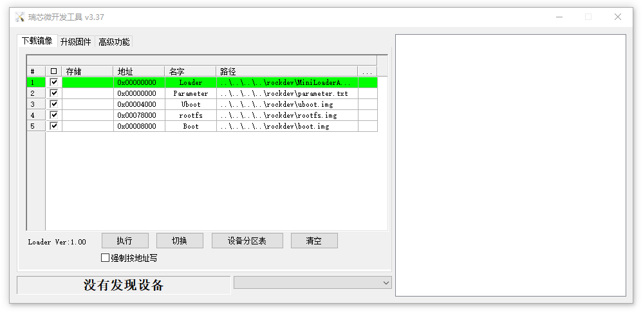
Task: Click the Rockchip tool title bar icon
Action: 20,17
